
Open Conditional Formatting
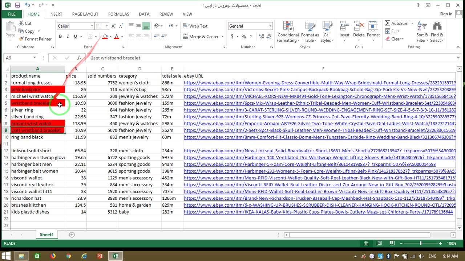click(288, 32)
